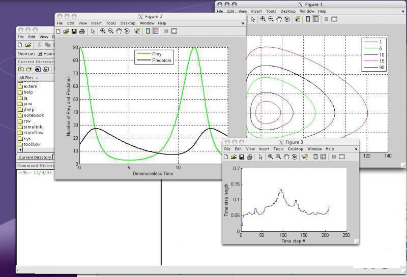Click dock arrow at Figure 1 menu bar end
The image size is (407, 277).
[403, 11]
